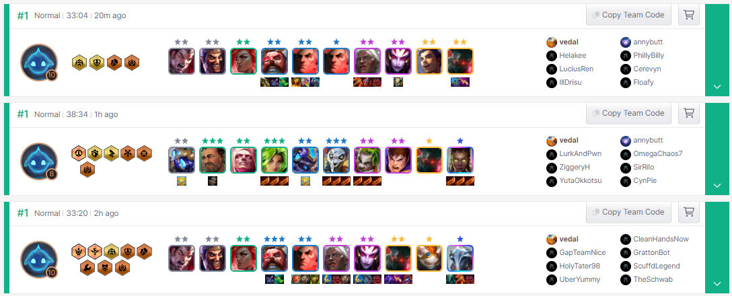Click vedal's avatar icon in third match

pos(552,239)
